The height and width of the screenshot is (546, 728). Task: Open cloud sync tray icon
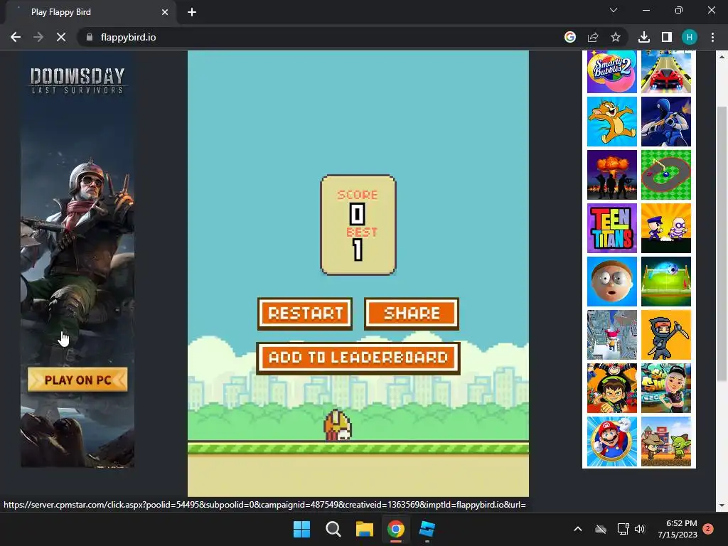[x=601, y=529]
